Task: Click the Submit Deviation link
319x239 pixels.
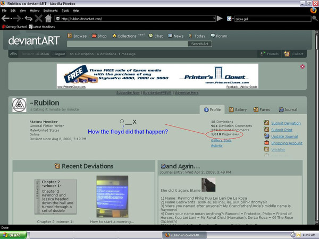Action: [286, 123]
